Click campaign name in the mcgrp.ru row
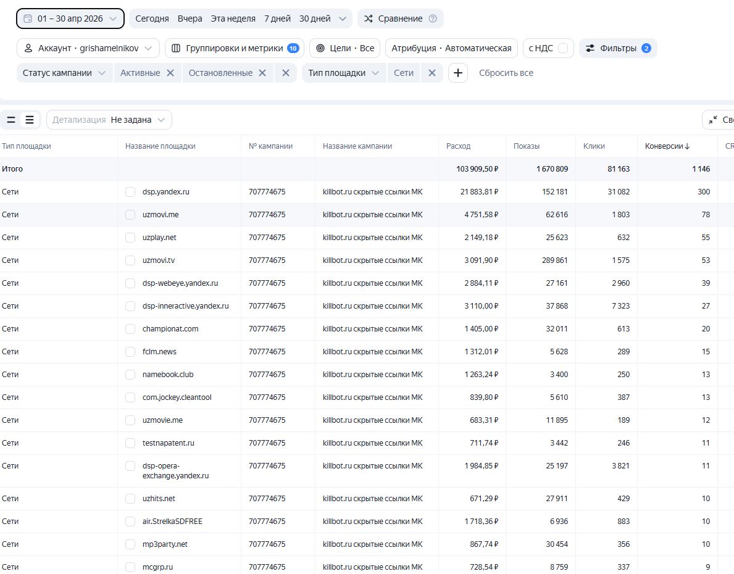 (x=373, y=567)
